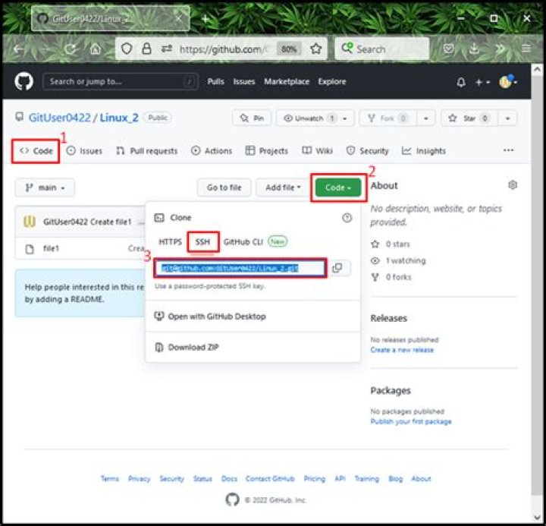The width and height of the screenshot is (546, 526).
Task: Click Publish your first package link
Action: (x=410, y=422)
